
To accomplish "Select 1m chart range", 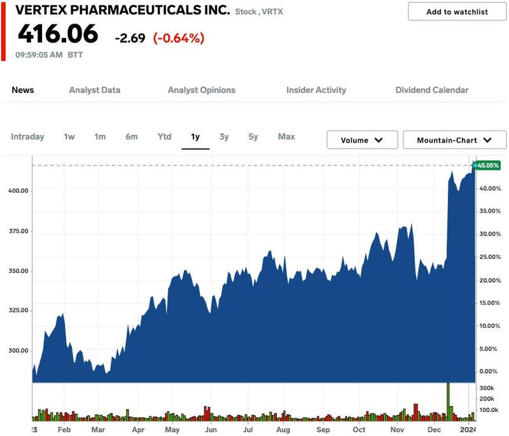I will pos(100,137).
